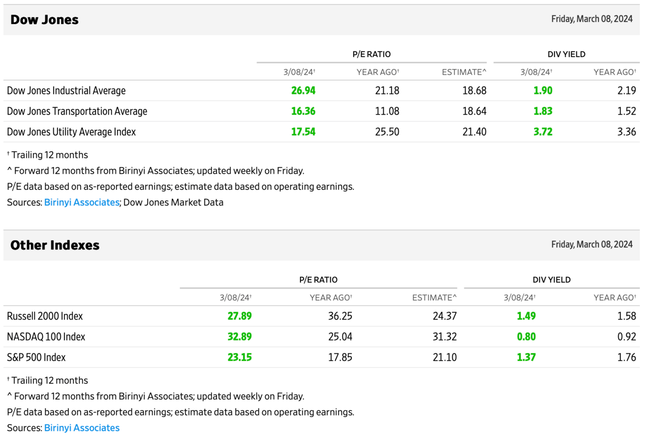
Task: Click the DIV YIELD header in Other Indexes table
Action: click(551, 280)
